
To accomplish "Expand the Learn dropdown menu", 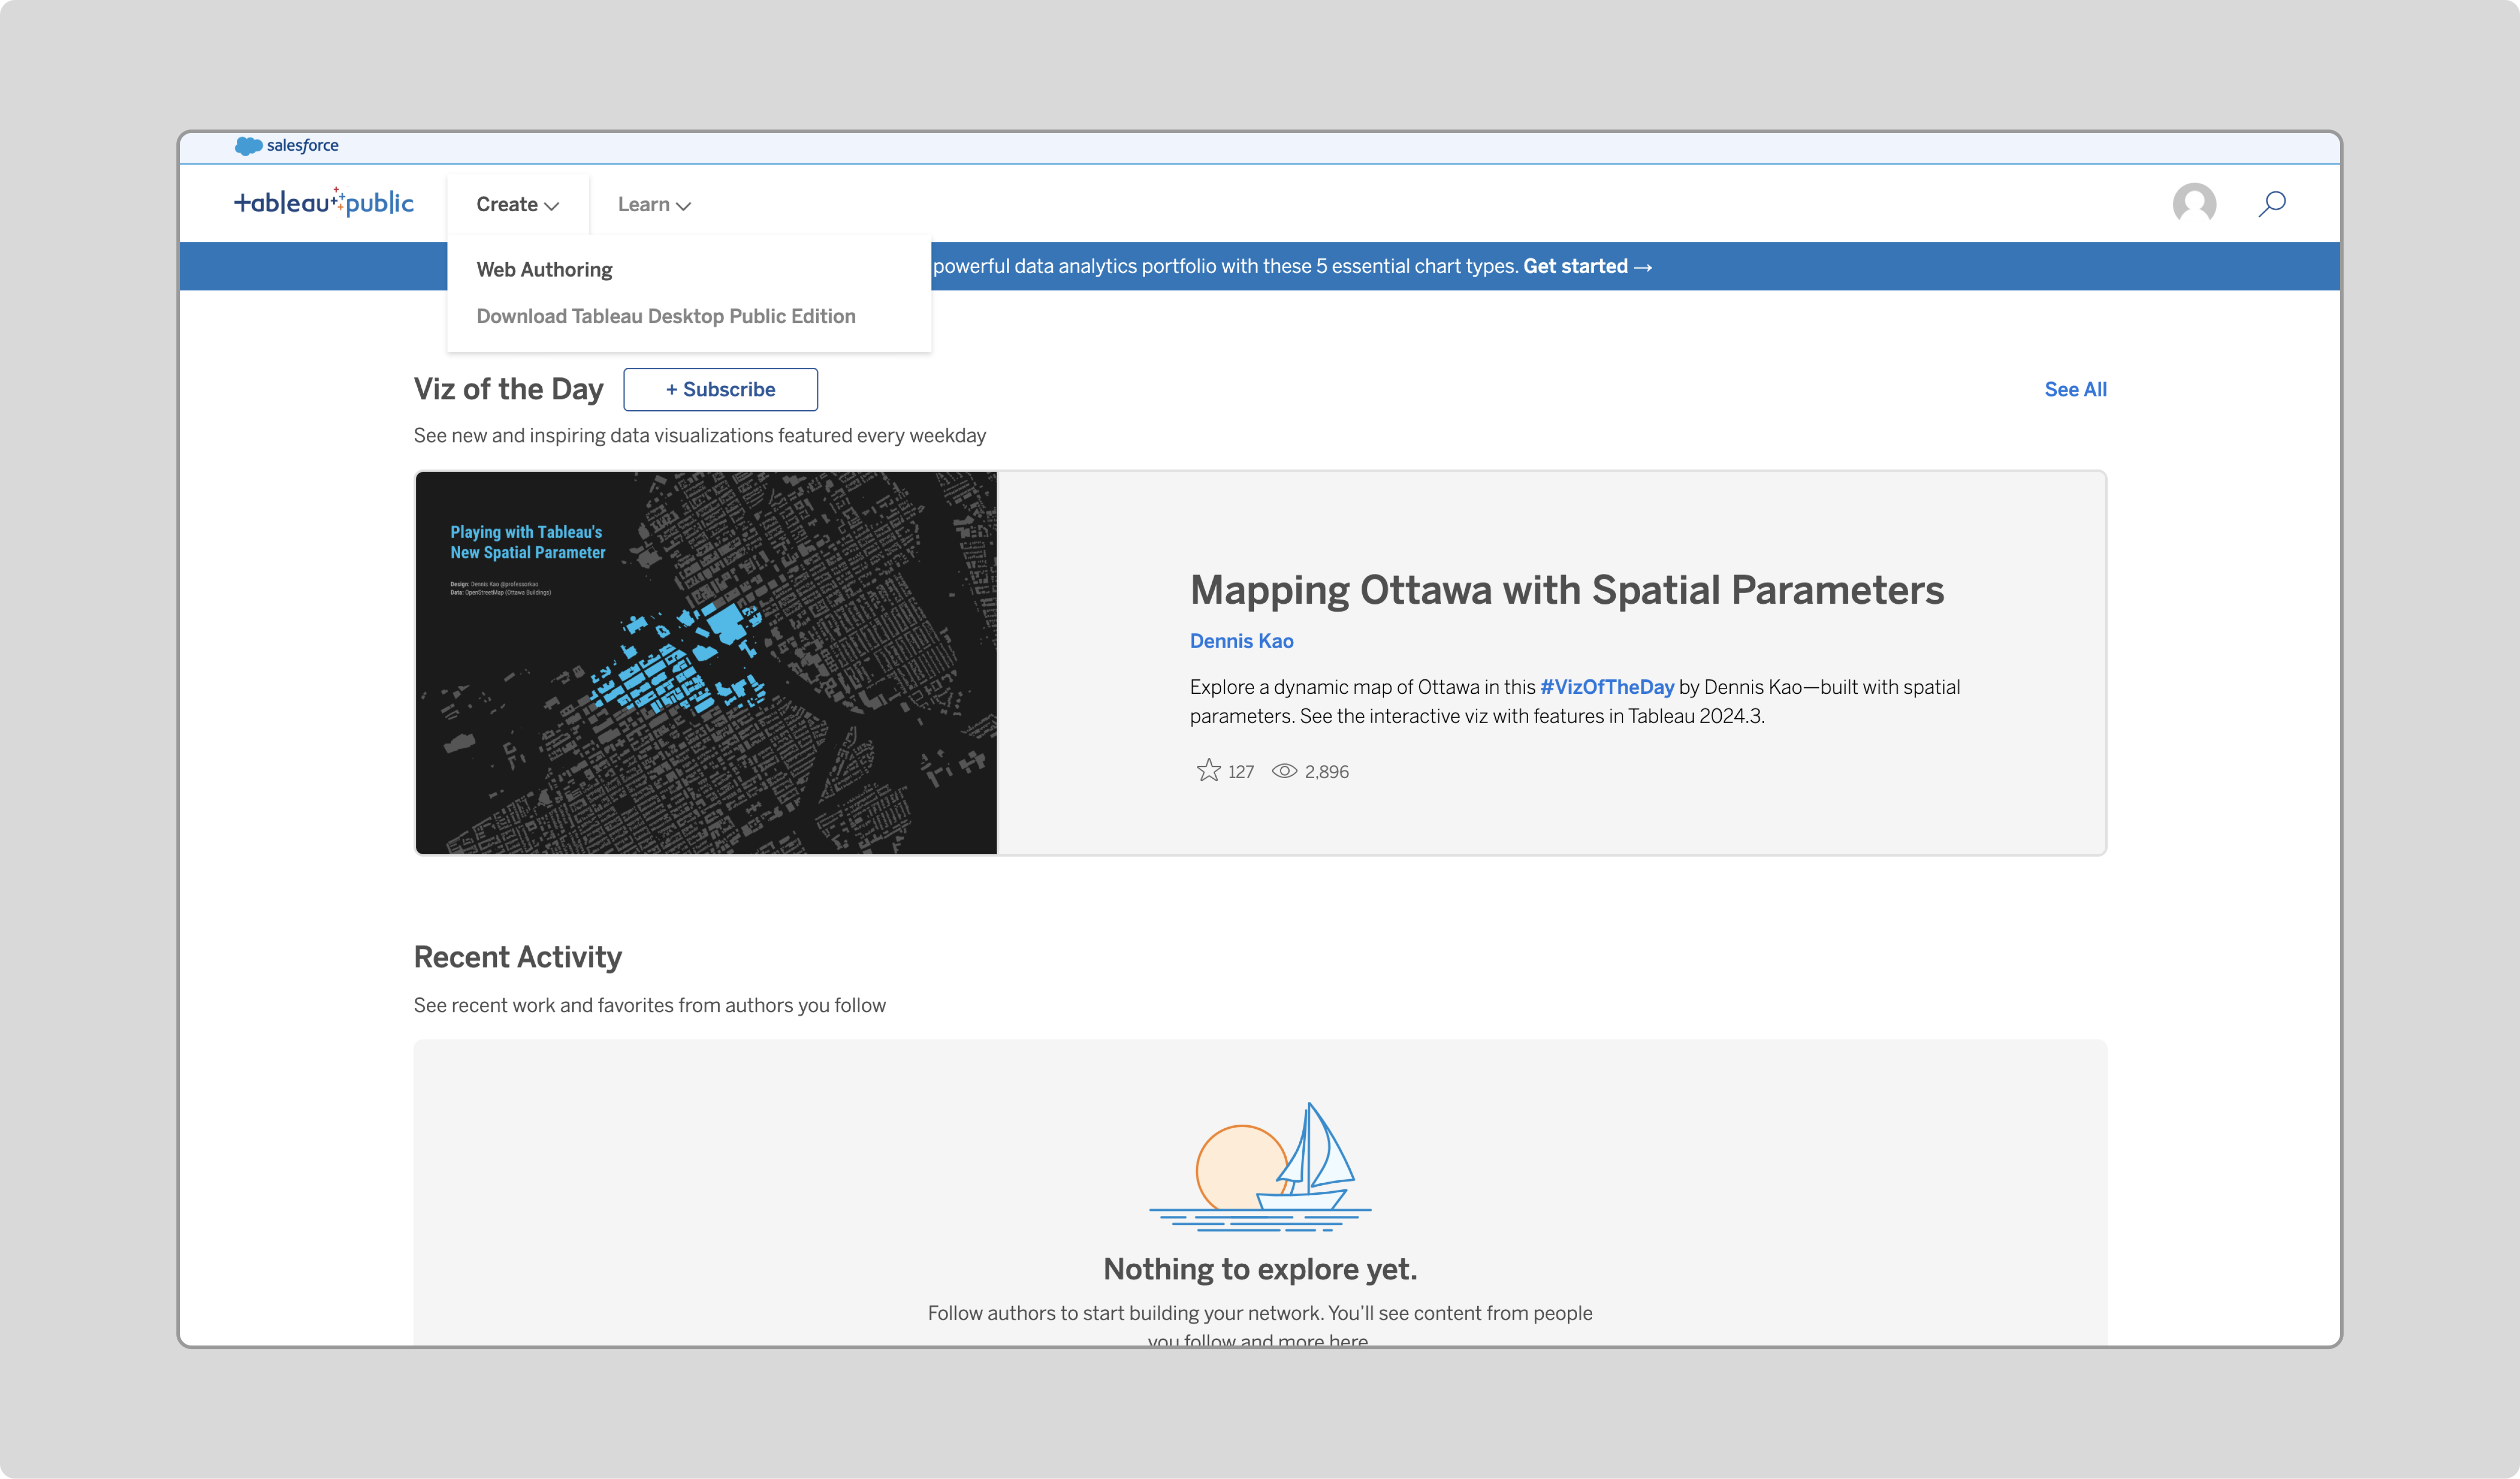I will coord(654,205).
